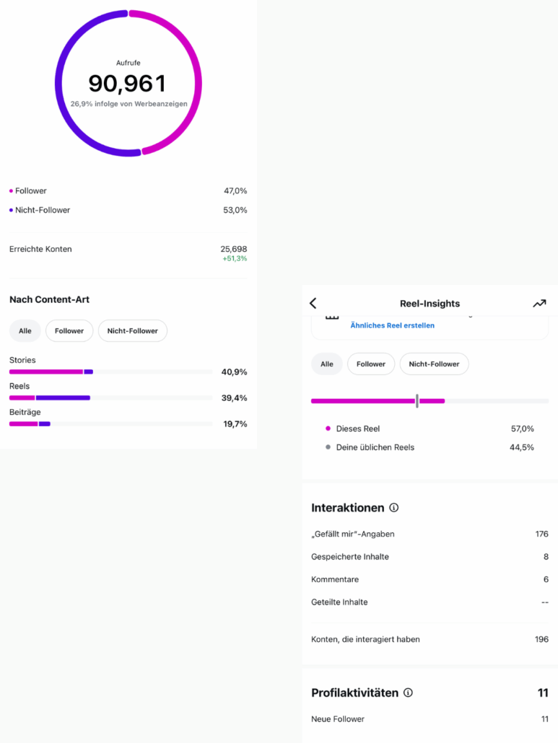
Task: Click the gray marker on the Reel comparison bar
Action: click(x=417, y=401)
